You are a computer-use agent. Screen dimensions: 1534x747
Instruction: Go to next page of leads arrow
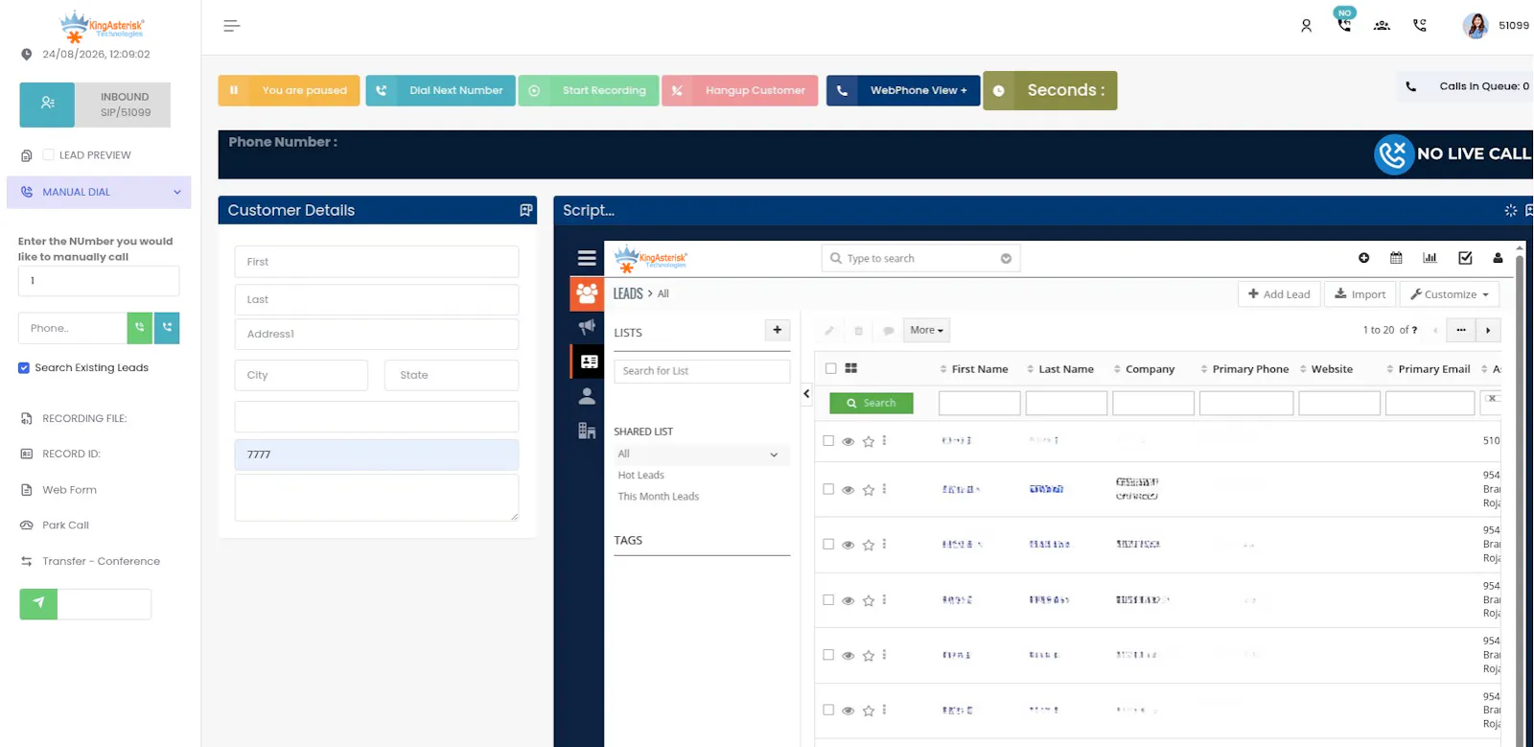click(x=1488, y=330)
